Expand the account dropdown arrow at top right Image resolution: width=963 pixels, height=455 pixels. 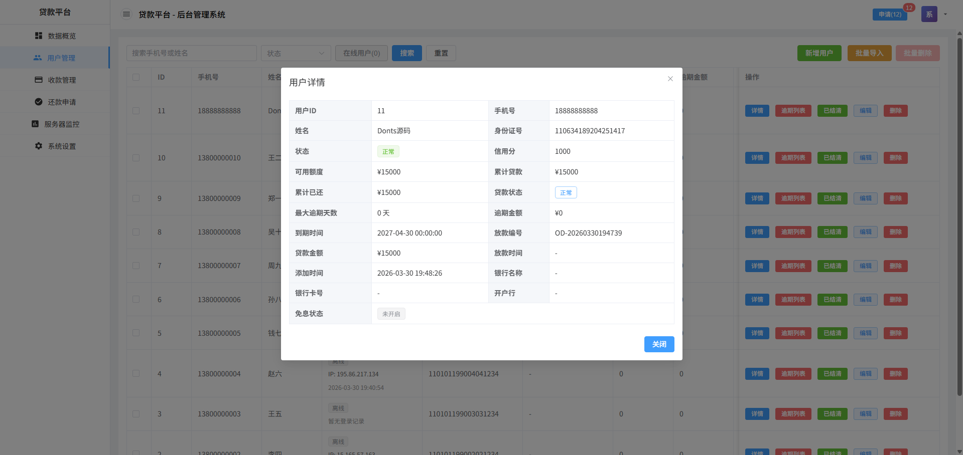click(x=945, y=15)
